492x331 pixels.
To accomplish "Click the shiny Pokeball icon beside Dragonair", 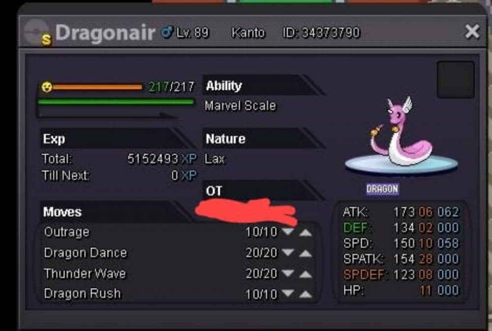I will [x=38, y=32].
